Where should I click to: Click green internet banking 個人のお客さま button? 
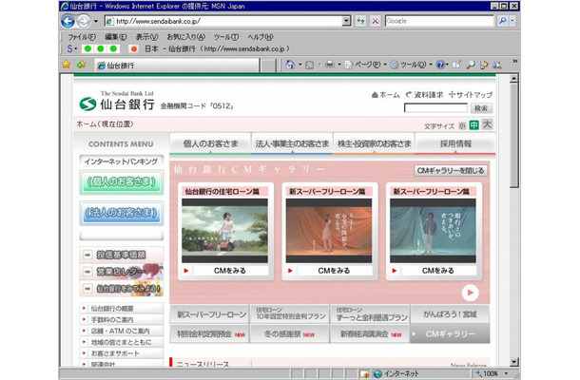[x=122, y=182]
